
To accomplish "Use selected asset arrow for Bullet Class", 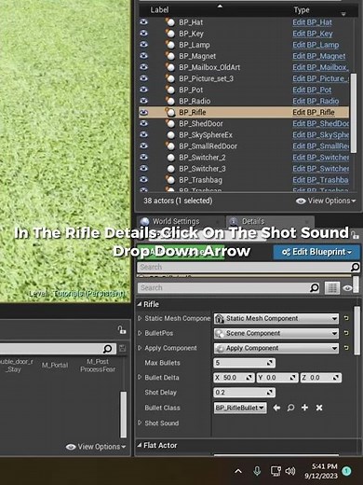I will pyautogui.click(x=276, y=408).
